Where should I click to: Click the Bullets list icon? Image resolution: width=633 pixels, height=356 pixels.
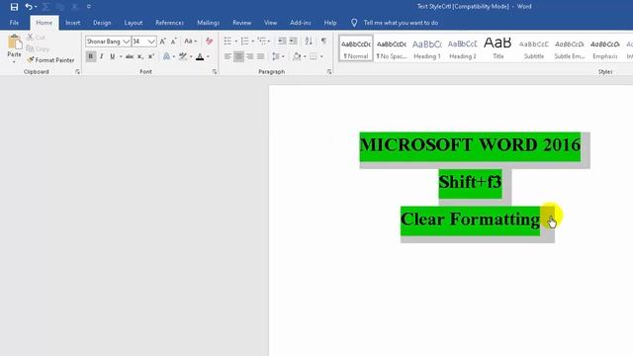(x=227, y=42)
